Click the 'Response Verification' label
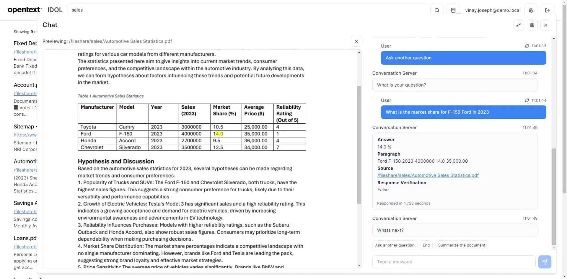This screenshot has width=567, height=279. click(x=402, y=183)
